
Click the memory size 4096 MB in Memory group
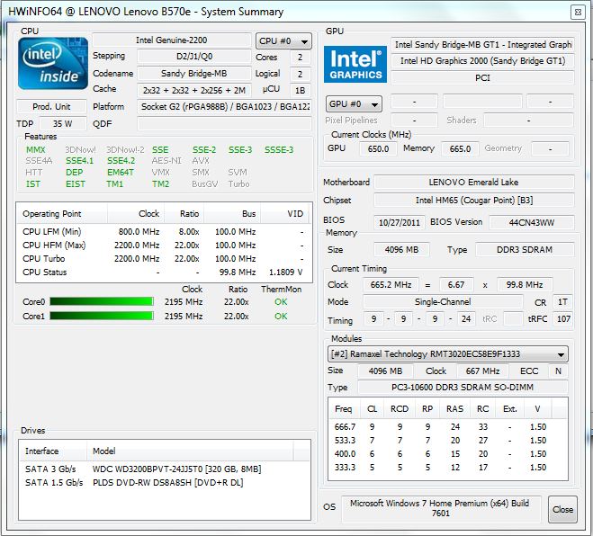401,250
